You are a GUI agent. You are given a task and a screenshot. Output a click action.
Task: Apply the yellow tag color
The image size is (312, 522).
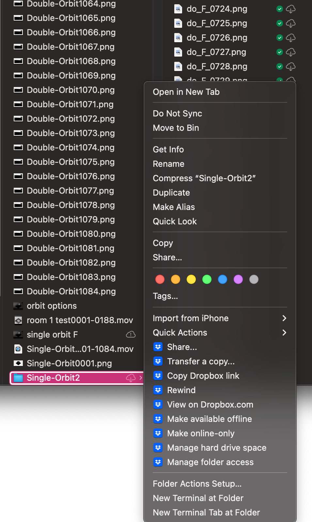click(x=191, y=279)
